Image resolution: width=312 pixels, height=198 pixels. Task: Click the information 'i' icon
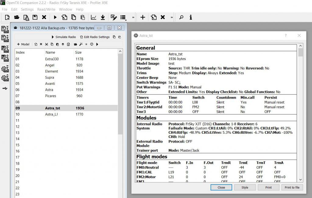click(191, 17)
